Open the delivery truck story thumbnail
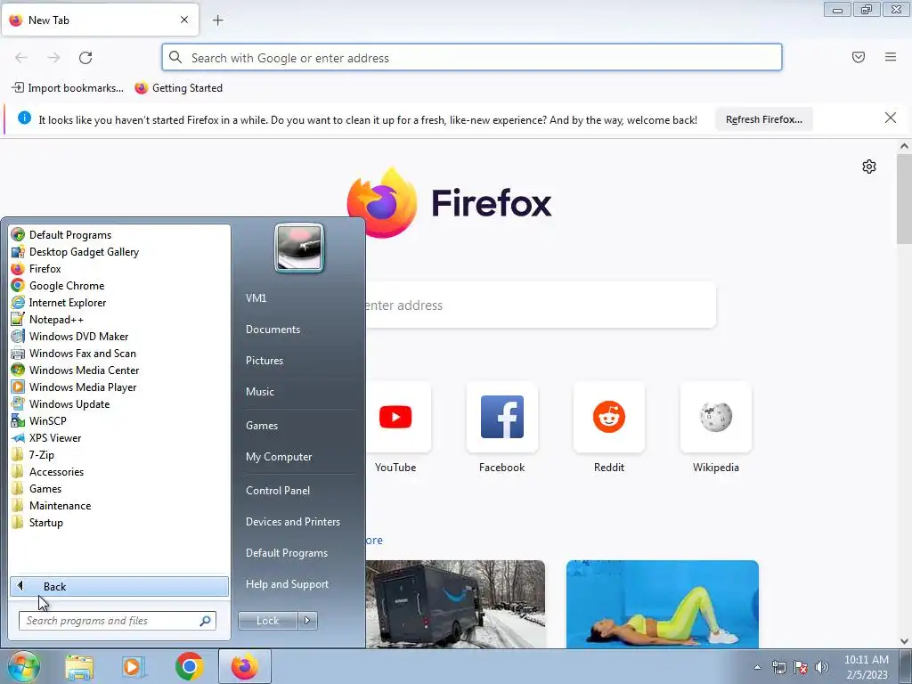Image resolution: width=912 pixels, height=684 pixels. click(x=455, y=605)
